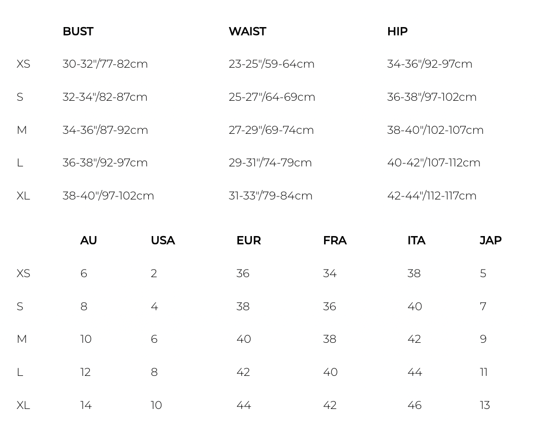Click the AU column header
The height and width of the screenshot is (428, 539).
tap(89, 240)
